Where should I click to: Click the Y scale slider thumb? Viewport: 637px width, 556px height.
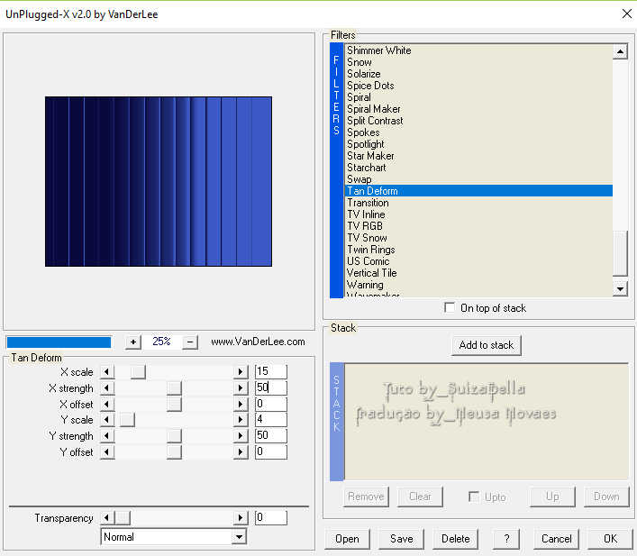click(x=127, y=420)
